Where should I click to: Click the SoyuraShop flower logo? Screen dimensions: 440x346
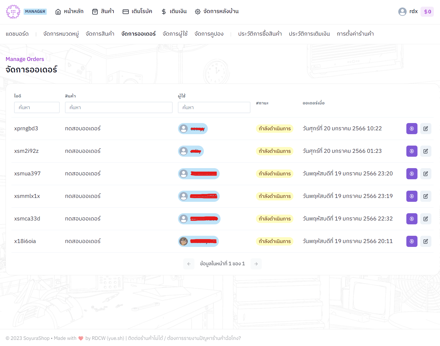click(13, 12)
